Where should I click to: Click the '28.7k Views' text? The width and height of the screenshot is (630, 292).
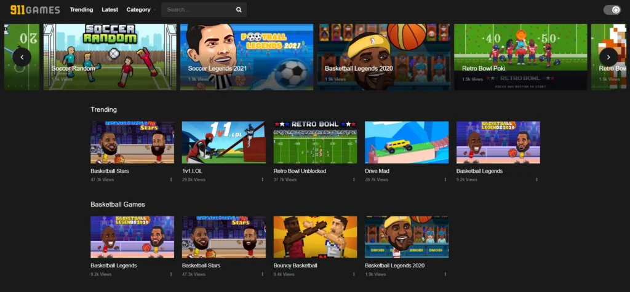click(377, 180)
